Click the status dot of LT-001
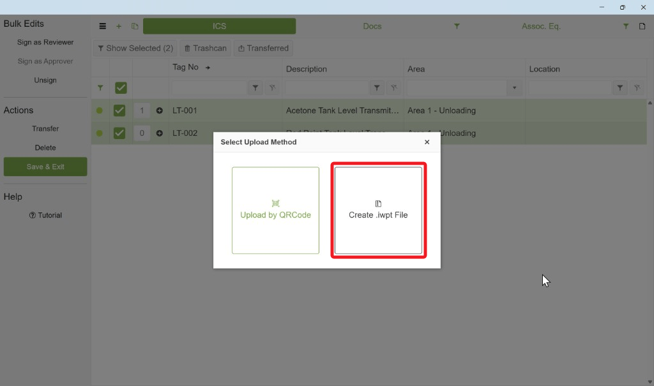This screenshot has width=654, height=386. [99, 110]
